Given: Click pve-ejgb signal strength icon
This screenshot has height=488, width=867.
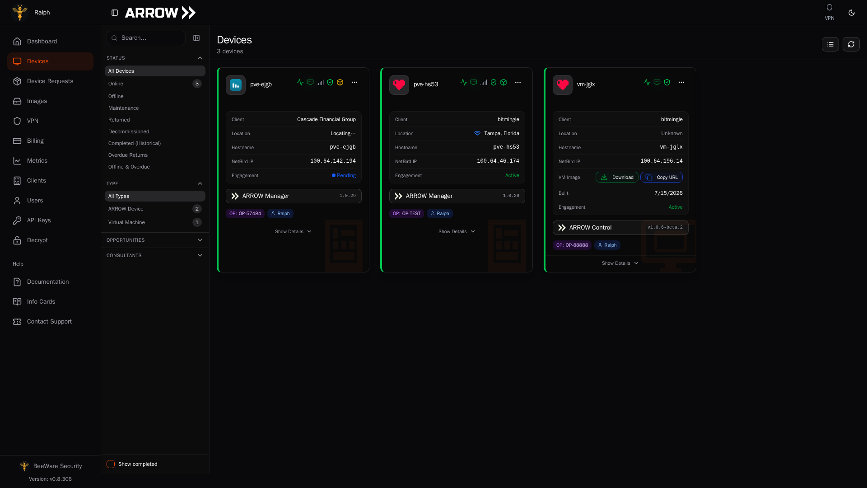Looking at the screenshot, I should 320,82.
